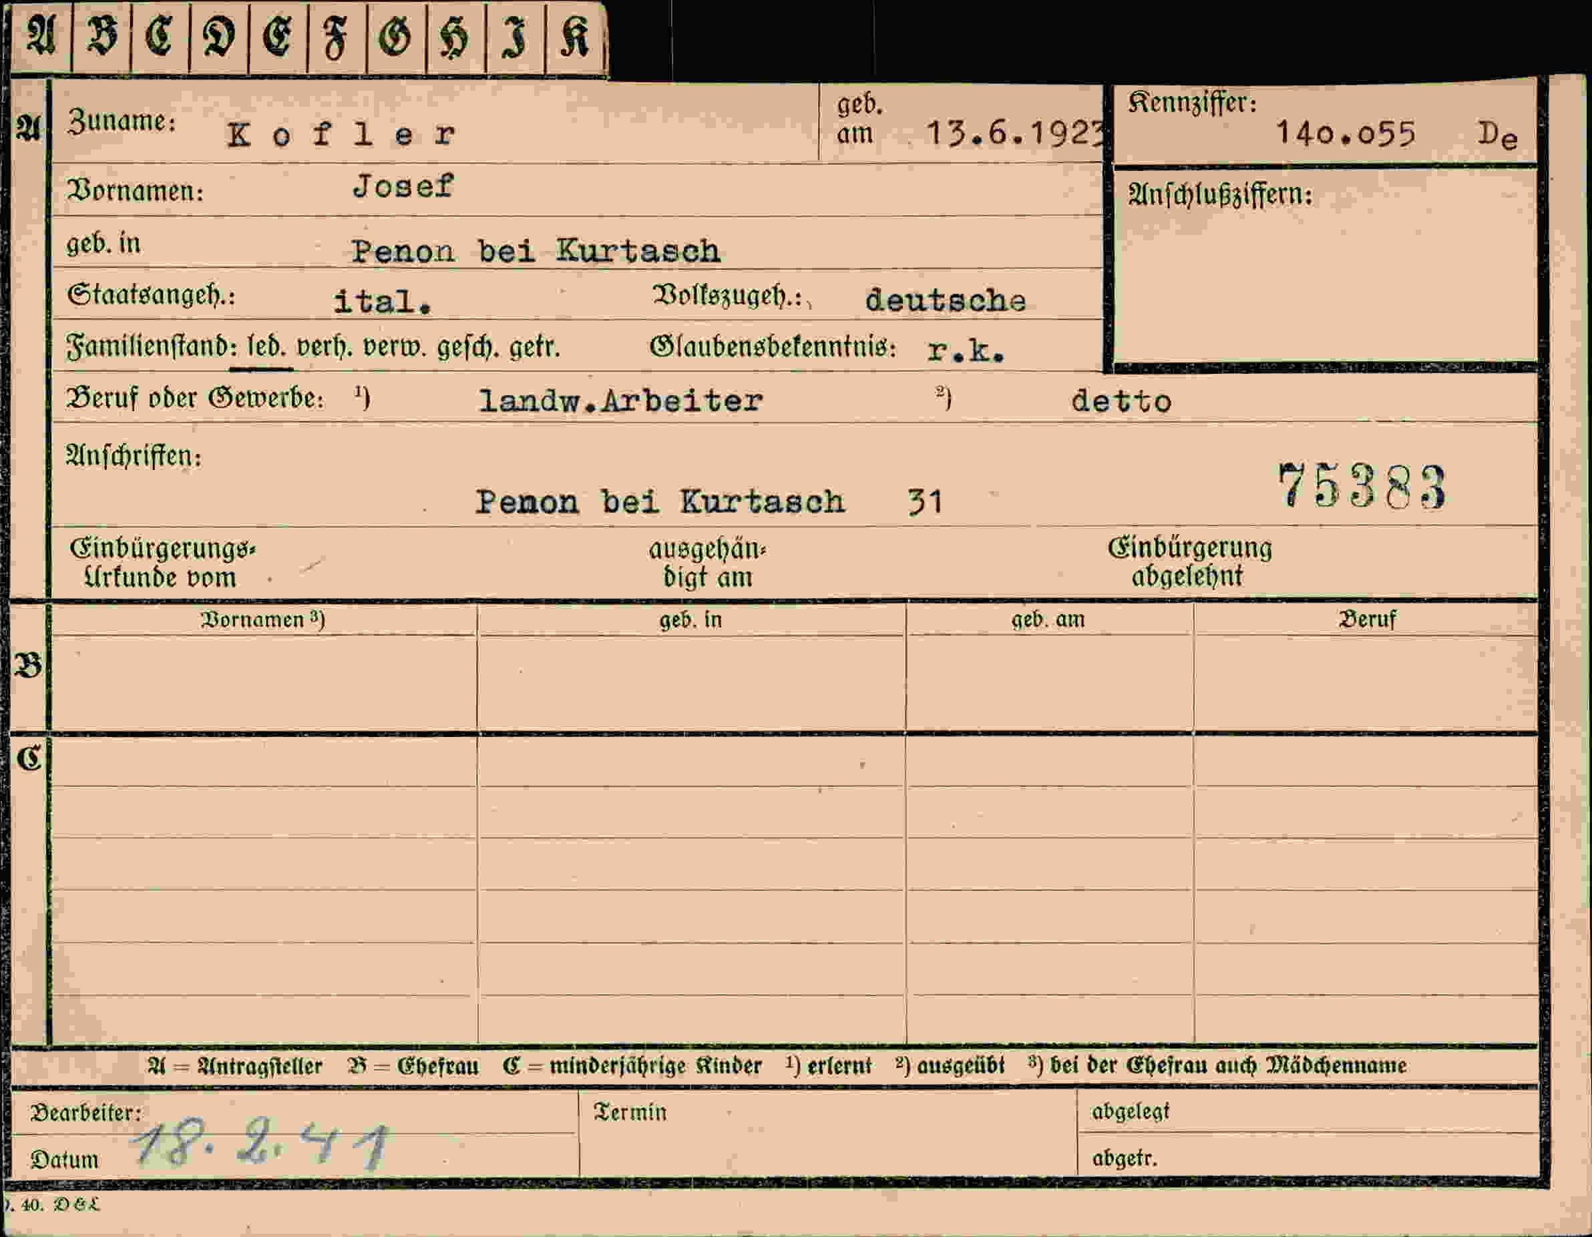Select the index tab letter E
Screen dimensions: 1592x1237
point(277,37)
